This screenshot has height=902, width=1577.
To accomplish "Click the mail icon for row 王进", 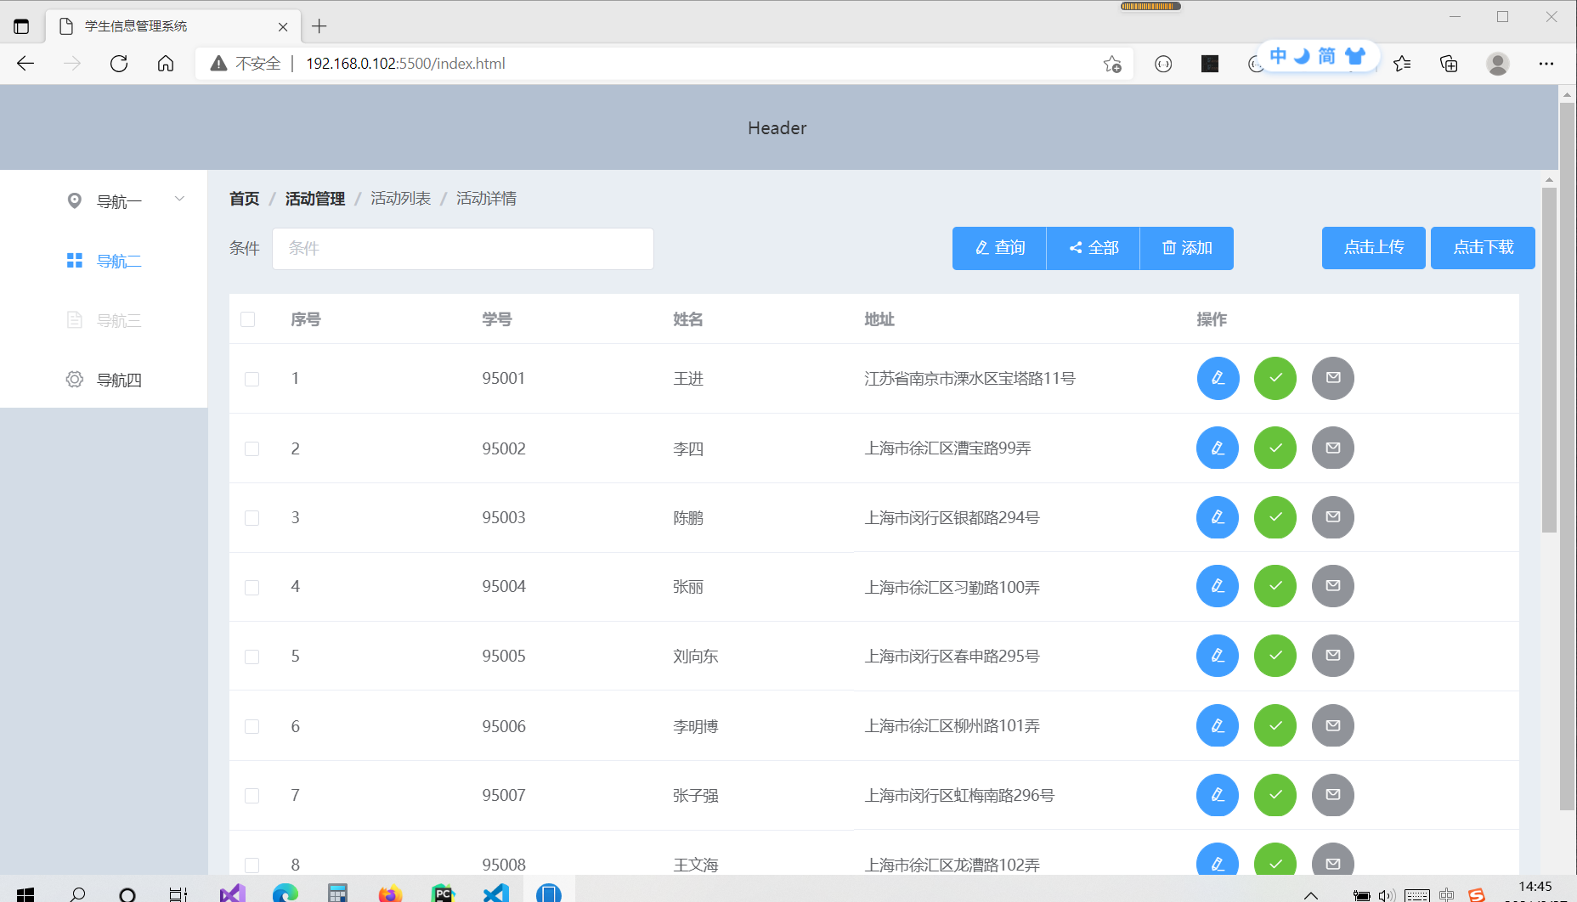I will point(1333,378).
